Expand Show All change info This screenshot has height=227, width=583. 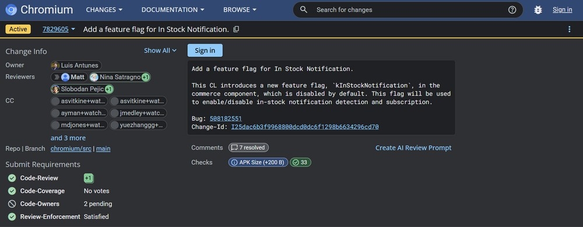coord(160,51)
